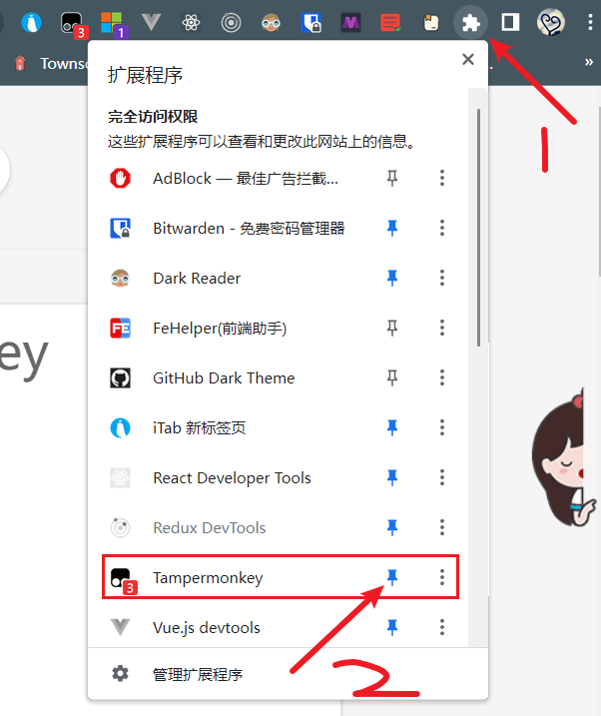Screen dimensions: 601x716
Task: Unpin Tampermonkey from the toolbar
Action: (392, 577)
